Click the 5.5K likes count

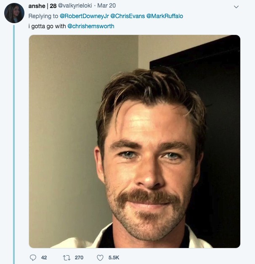[x=114, y=258]
